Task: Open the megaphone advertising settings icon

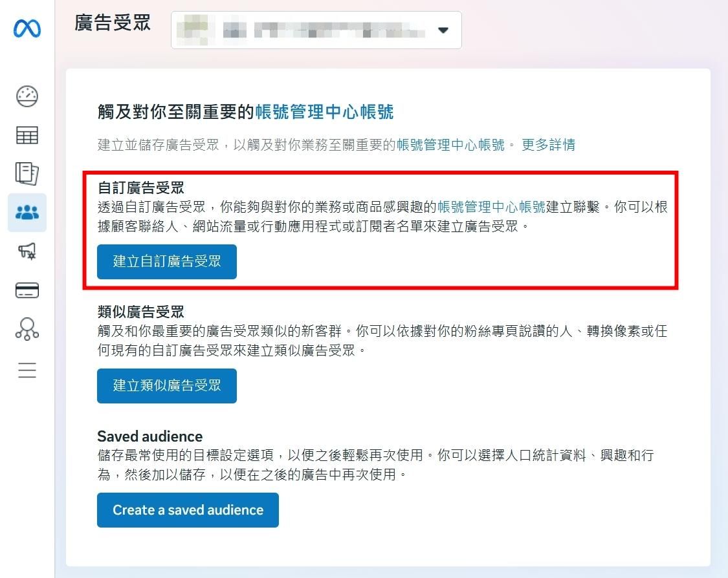Action: coord(27,251)
